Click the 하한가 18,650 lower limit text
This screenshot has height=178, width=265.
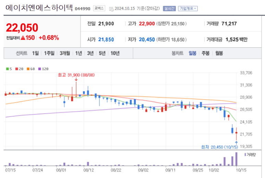click(171, 40)
